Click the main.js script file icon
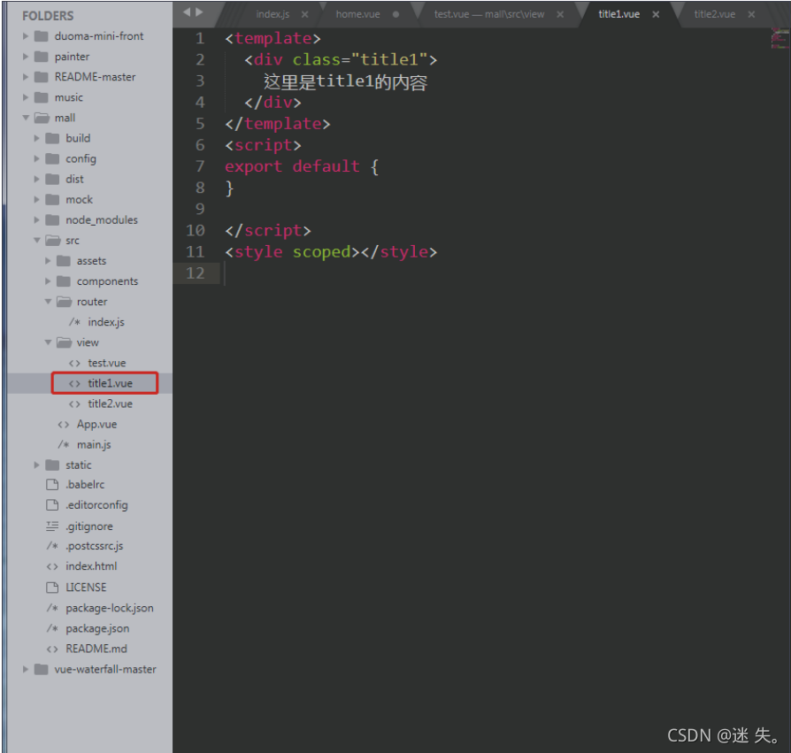Viewport: 791px width, 753px height. click(x=64, y=445)
